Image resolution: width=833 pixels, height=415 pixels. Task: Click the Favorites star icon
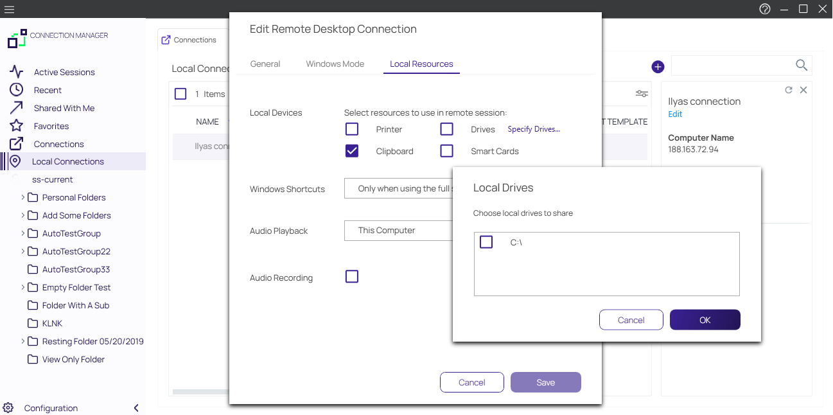pos(17,126)
